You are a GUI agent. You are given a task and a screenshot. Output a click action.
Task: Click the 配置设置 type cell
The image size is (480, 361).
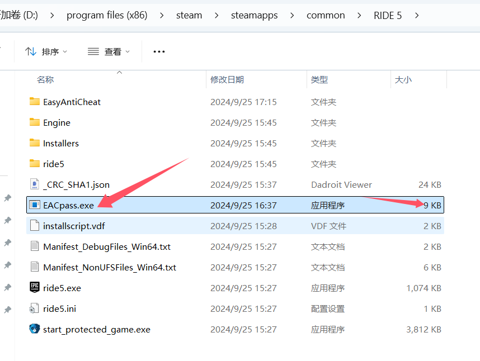(x=327, y=308)
